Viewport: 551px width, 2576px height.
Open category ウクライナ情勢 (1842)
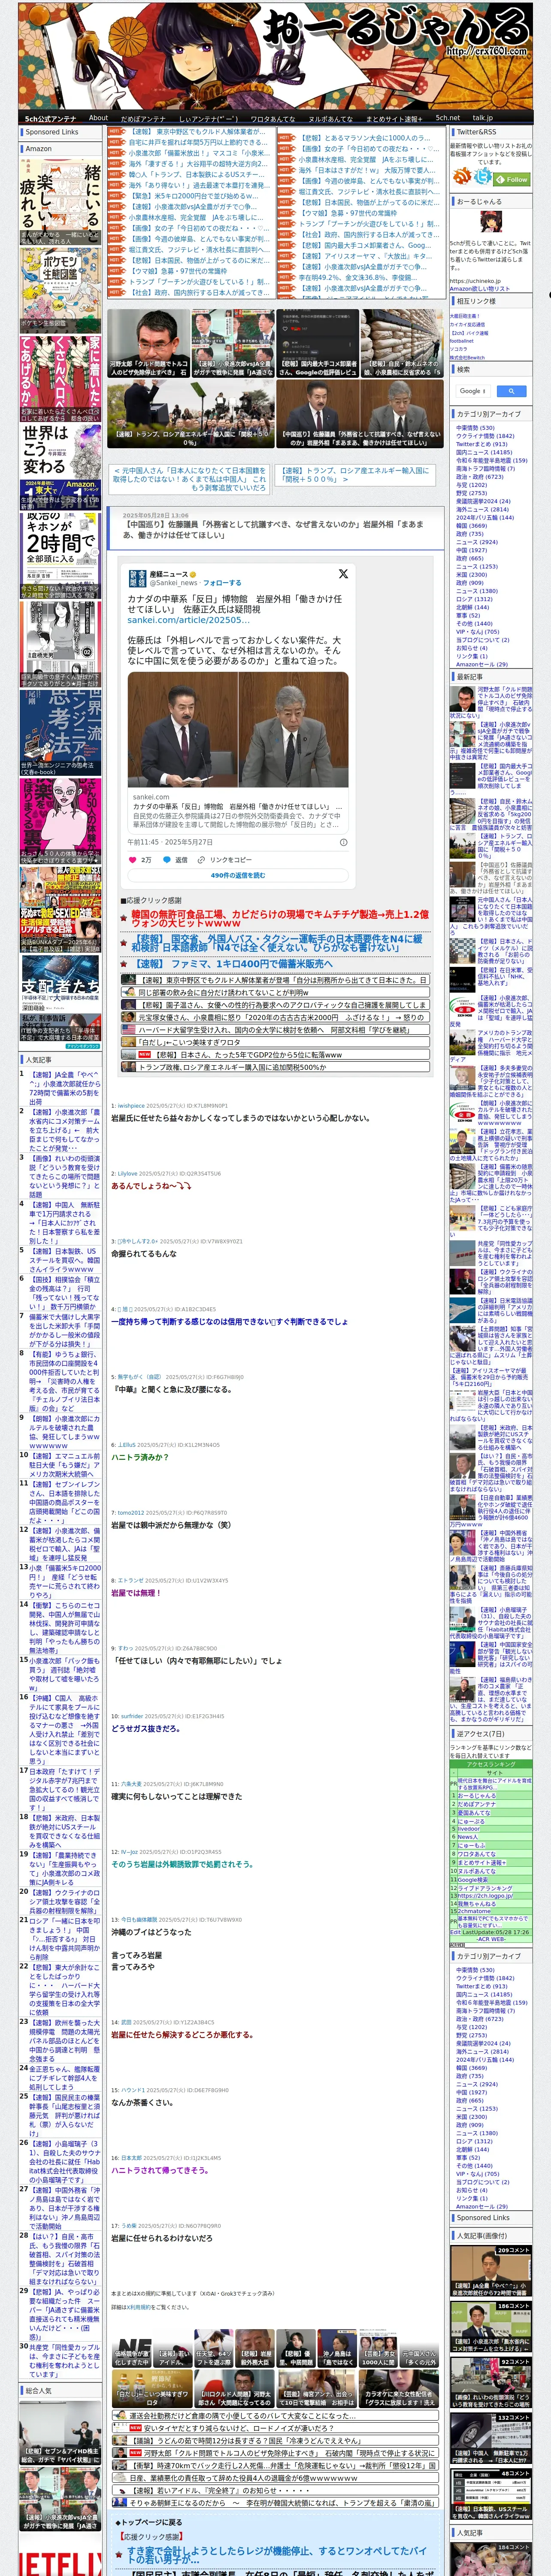[485, 436]
